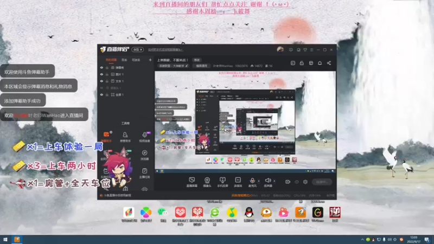Hide the 图片 1 source with its eye icon
Viewport: 434px width, 244px height.
pos(101,74)
